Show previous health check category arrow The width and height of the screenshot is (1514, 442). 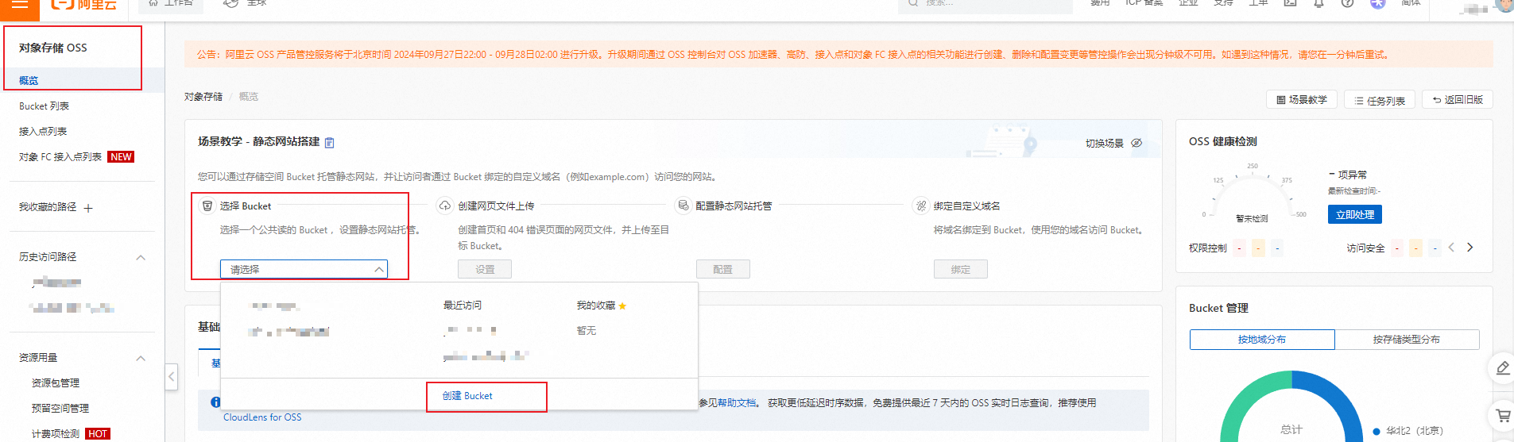tap(1451, 248)
